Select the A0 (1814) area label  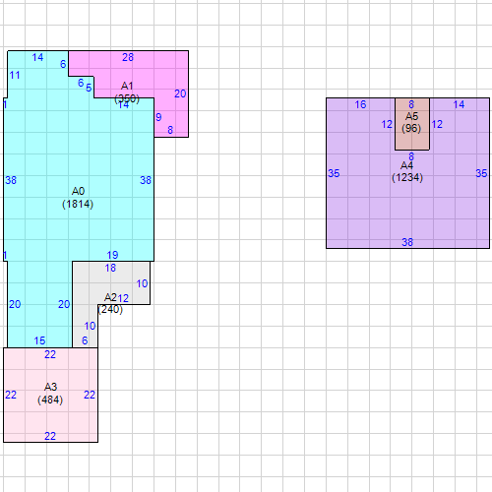[78, 198]
